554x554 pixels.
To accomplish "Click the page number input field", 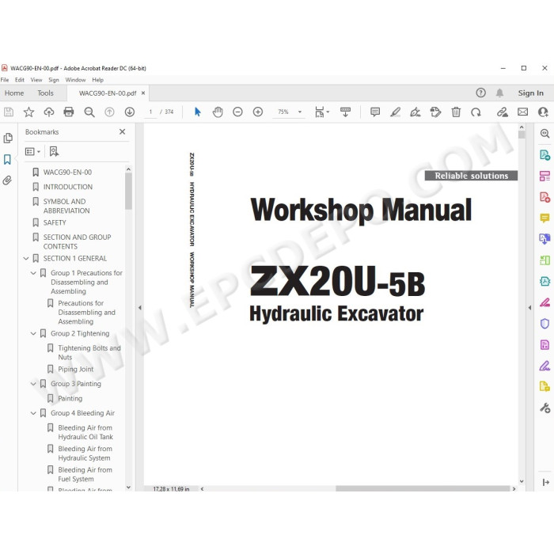I will [x=150, y=112].
